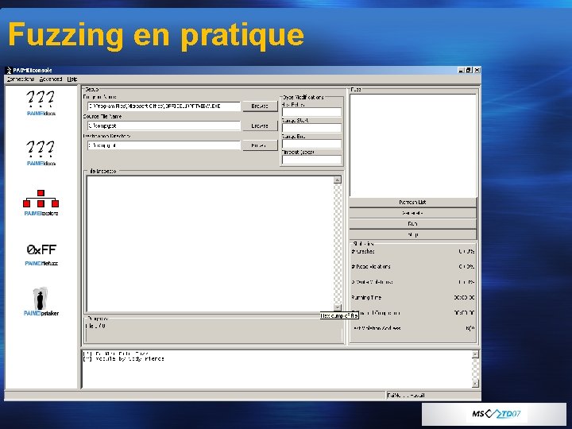Click Browse next to Destination Directory
This screenshot has width=572, height=429.
tap(260, 145)
